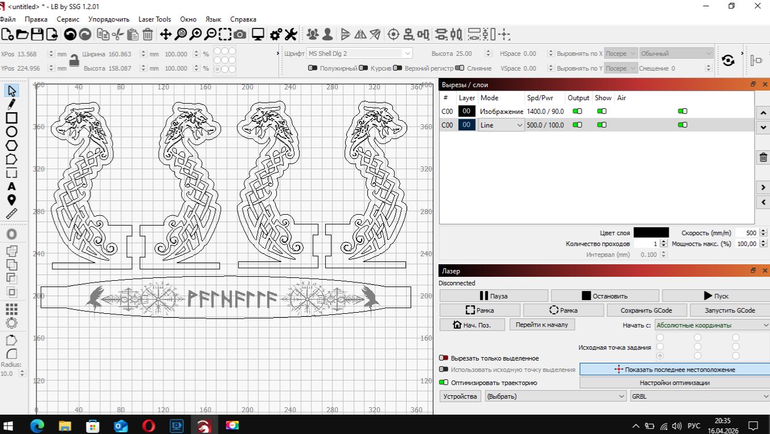Expand the overflow chevron beside the Шрифт toolbar
Screen dimensions: 770x434
point(742,54)
